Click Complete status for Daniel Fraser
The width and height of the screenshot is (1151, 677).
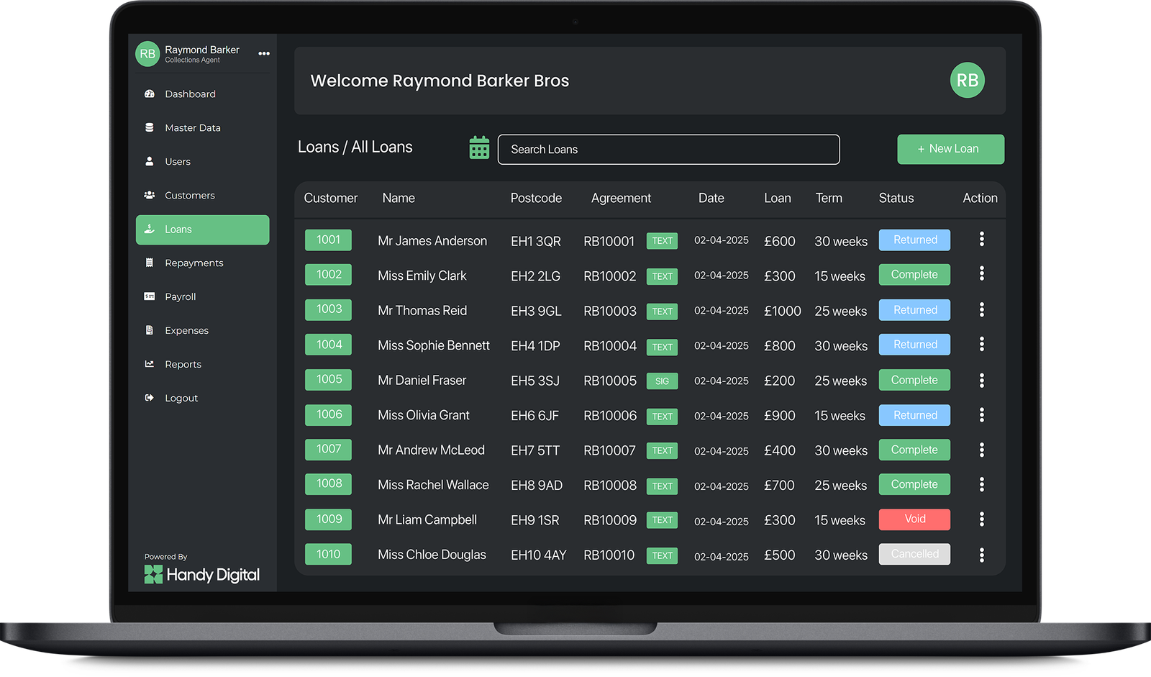pos(914,380)
